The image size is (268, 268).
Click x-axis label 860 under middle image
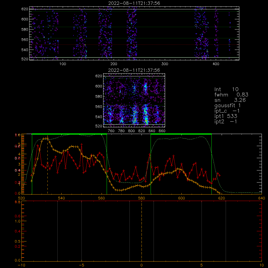(162, 131)
